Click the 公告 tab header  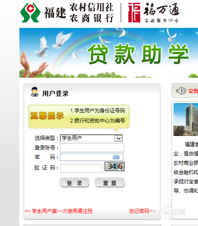pos(193,91)
